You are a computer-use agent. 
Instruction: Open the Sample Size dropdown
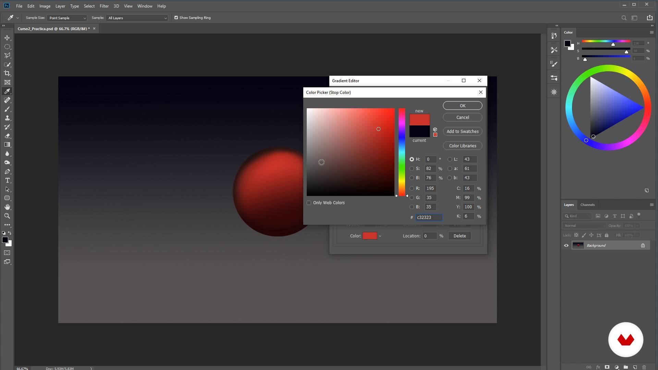pos(67,18)
